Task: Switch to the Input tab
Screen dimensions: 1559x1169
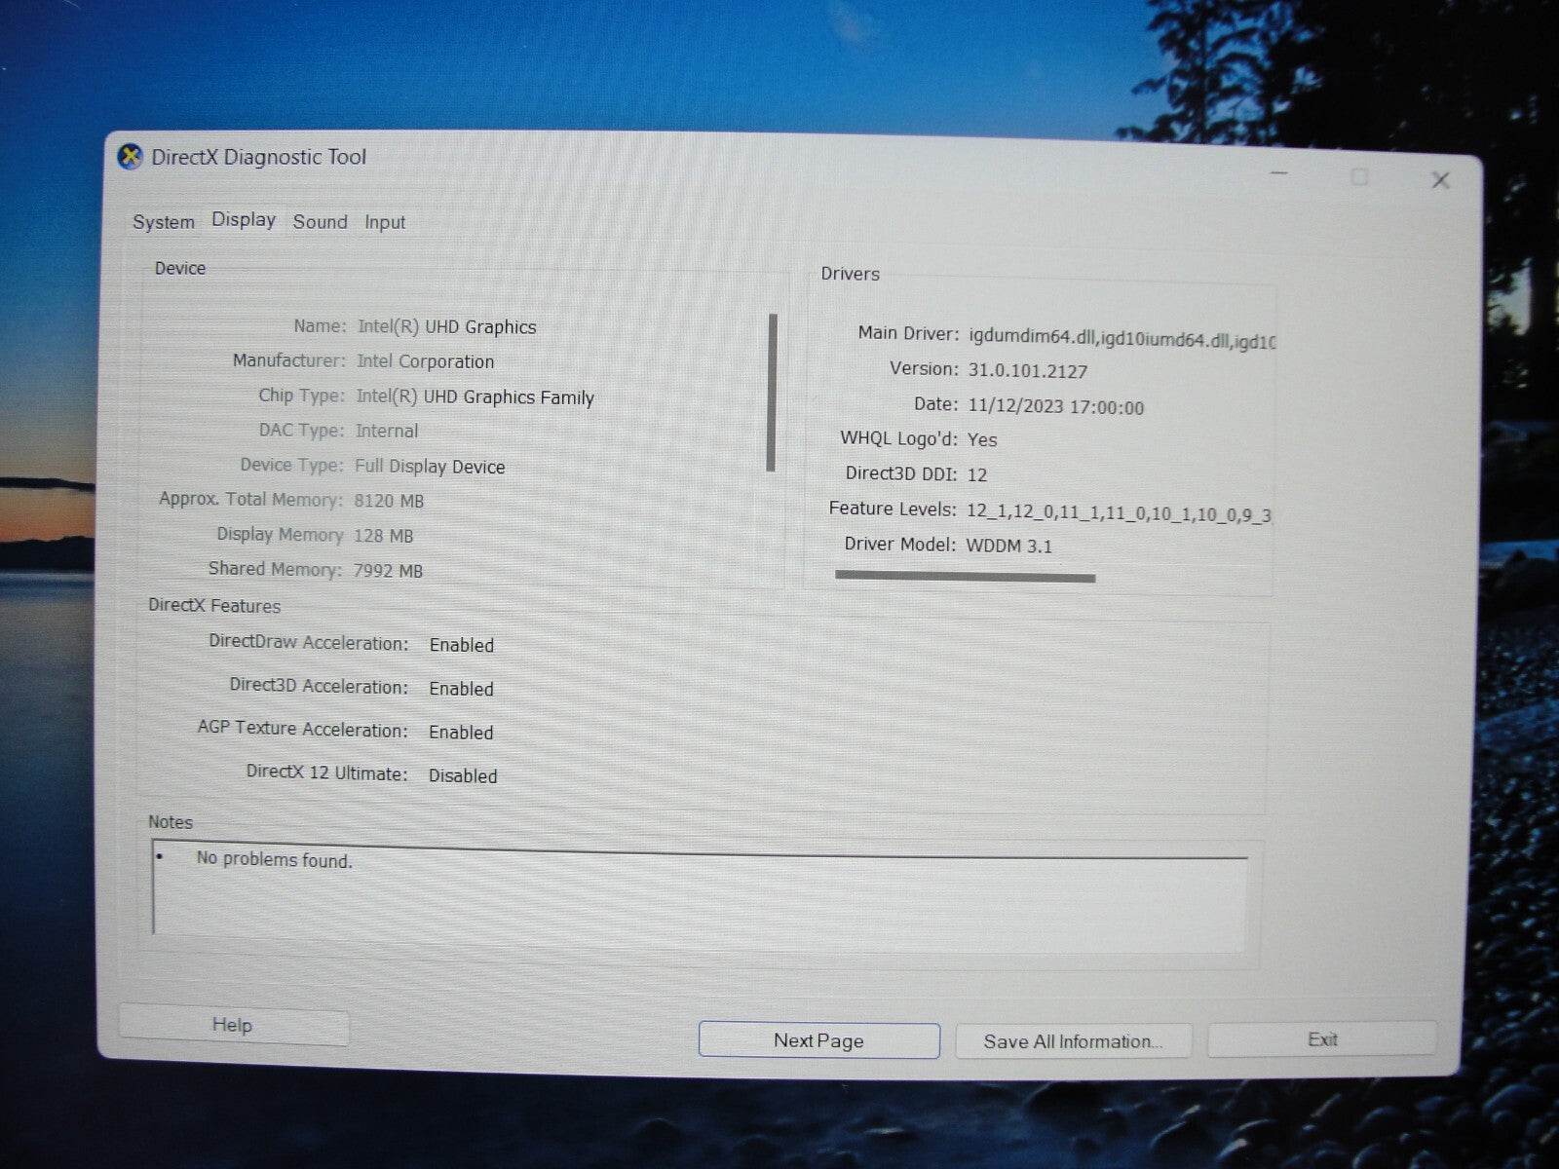Action: pos(385,222)
